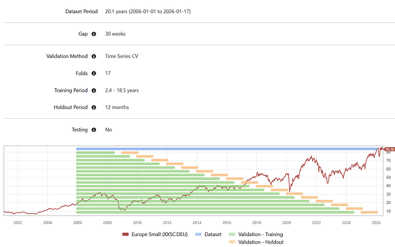Click the 'Time Series CV' value
The image size is (395, 247).
click(x=122, y=56)
